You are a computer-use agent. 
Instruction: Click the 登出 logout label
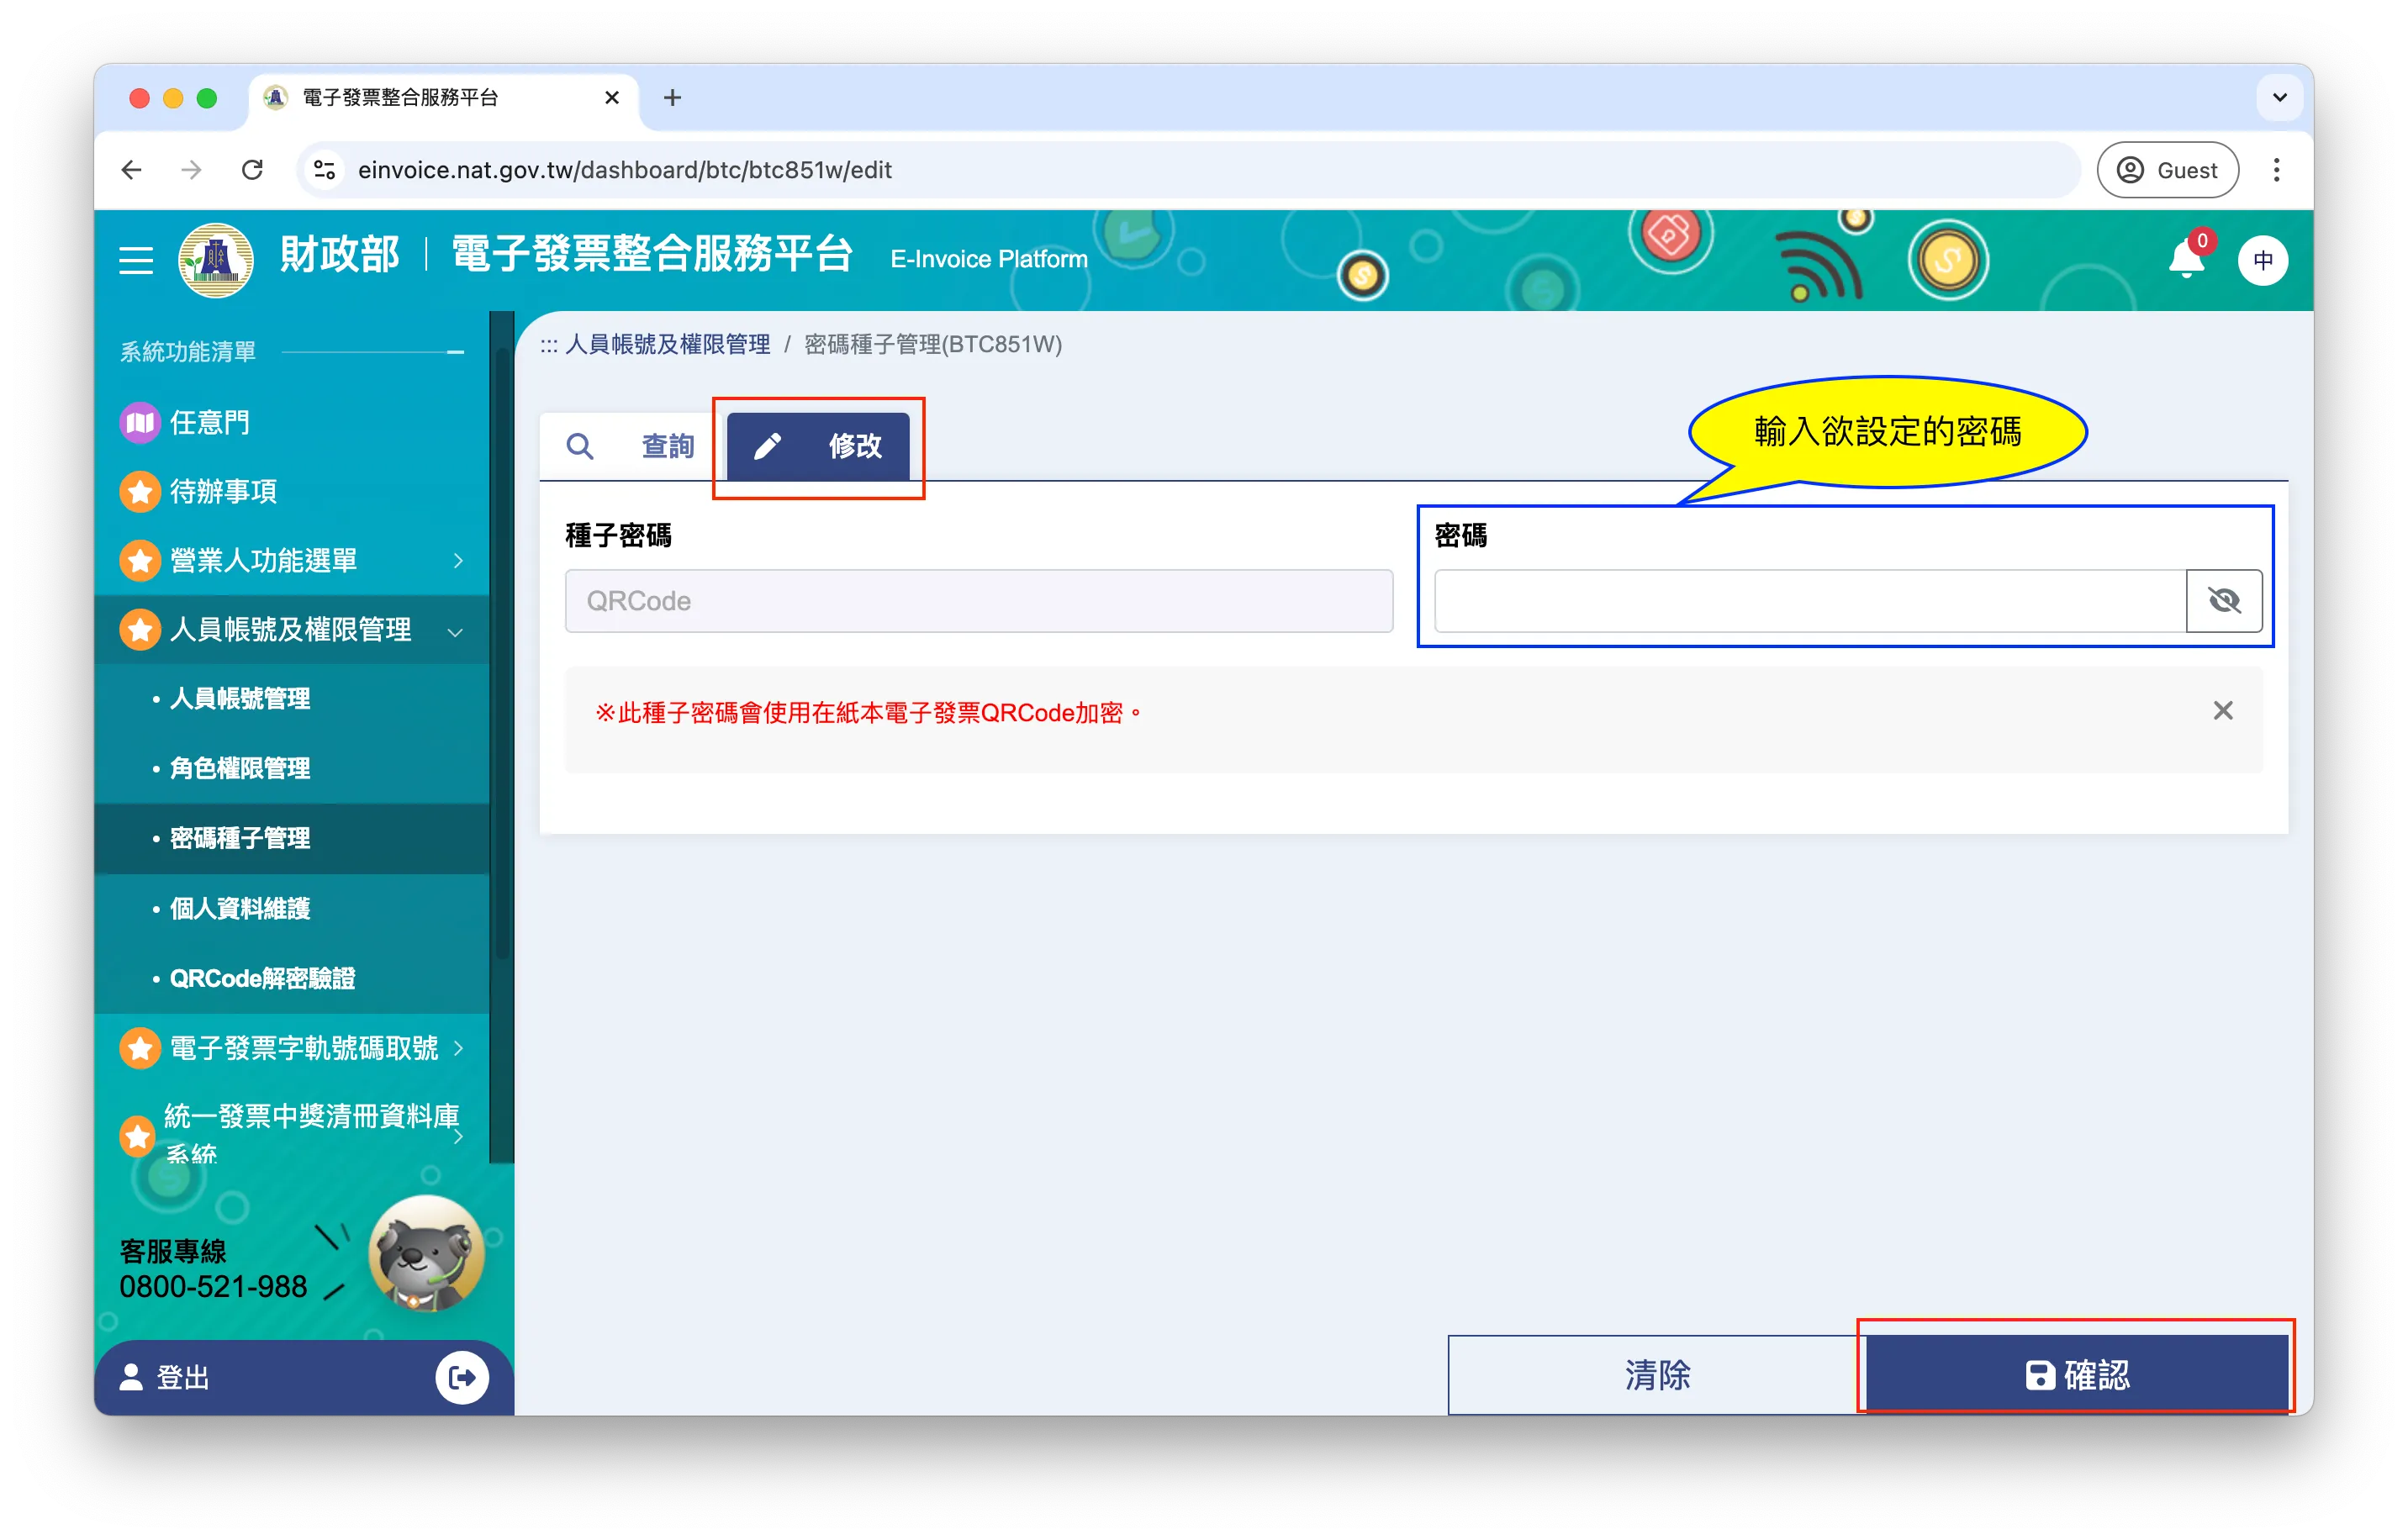[183, 1377]
